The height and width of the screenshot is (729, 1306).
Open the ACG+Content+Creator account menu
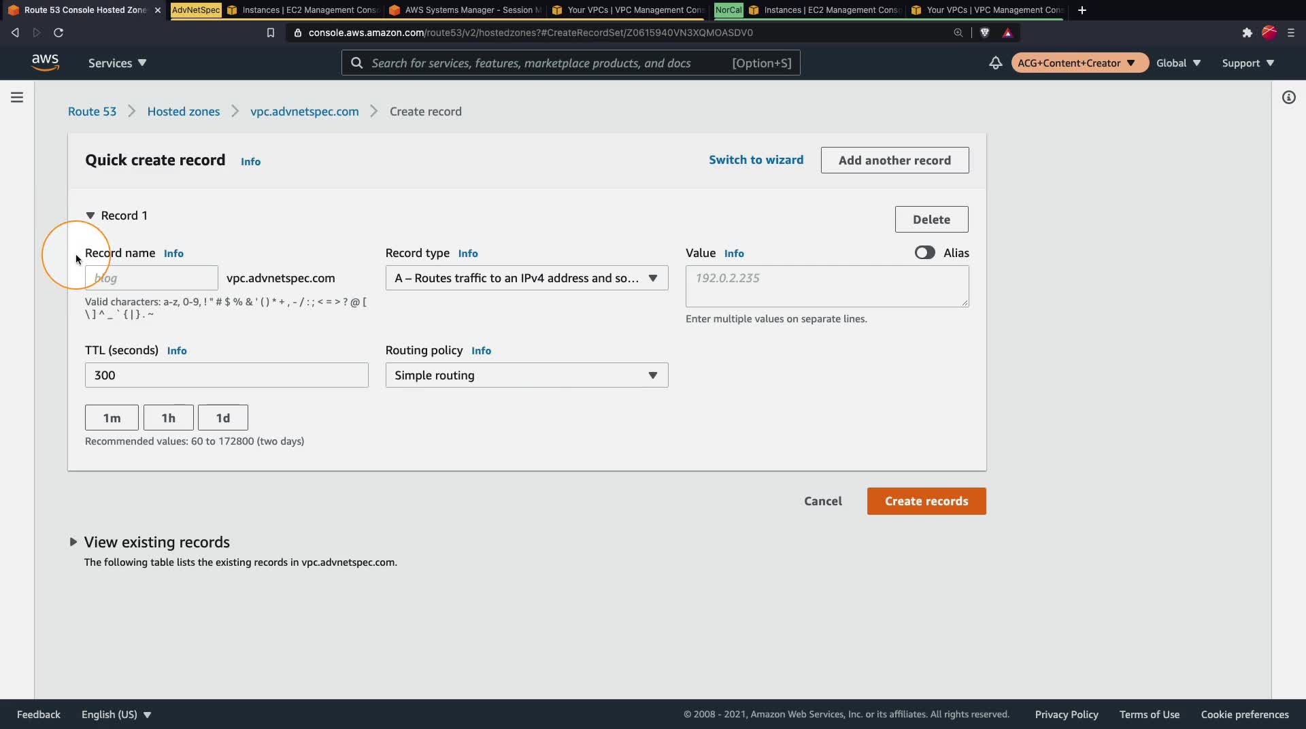1079,63
